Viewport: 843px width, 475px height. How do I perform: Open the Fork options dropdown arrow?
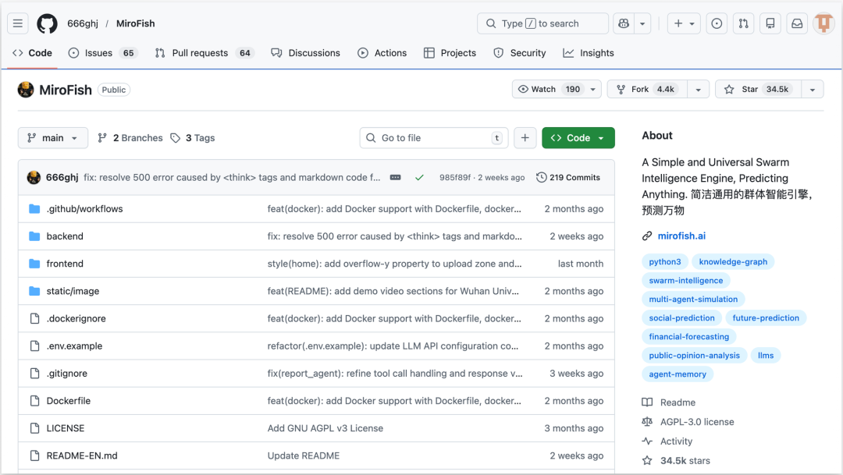tap(698, 90)
